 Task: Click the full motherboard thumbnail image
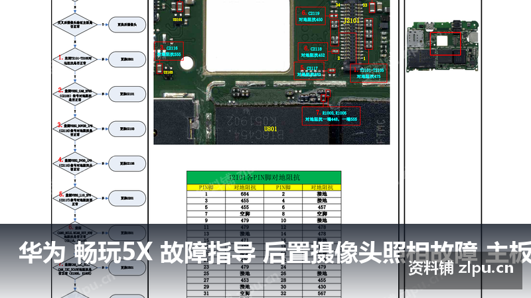[x=442, y=46]
